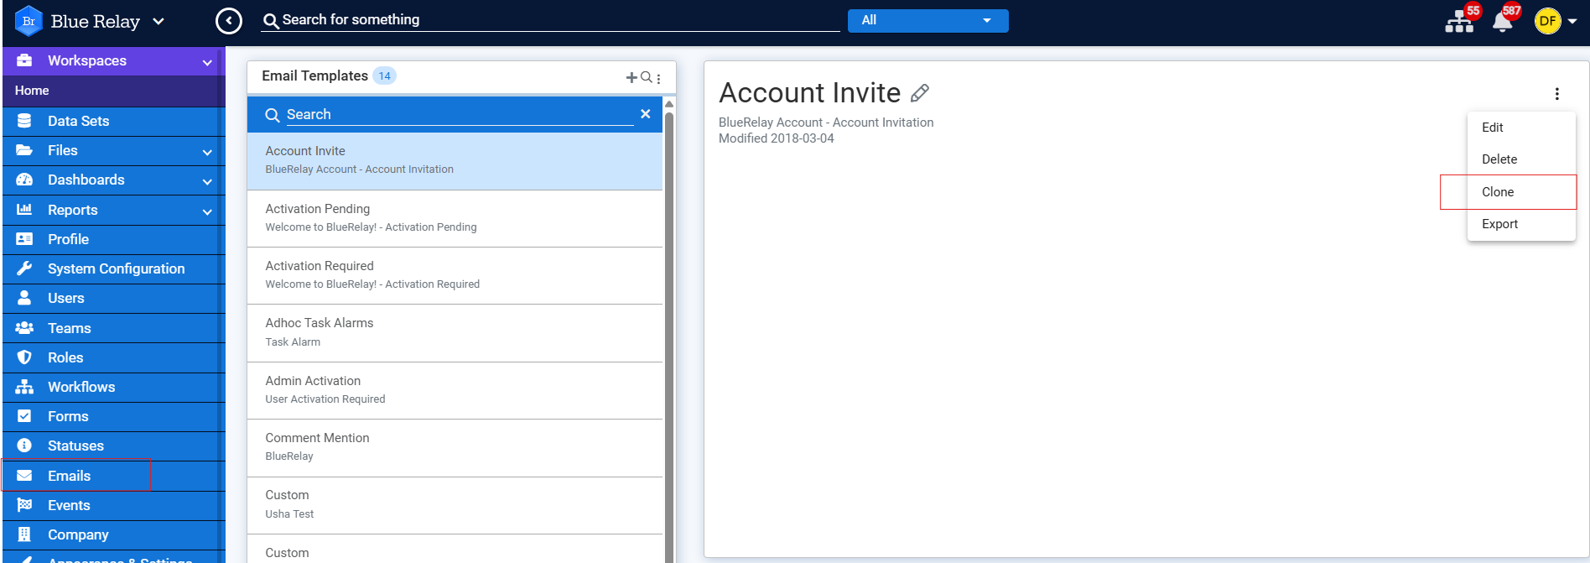Select Account Invite template
This screenshot has height=563, width=1590.
pos(455,160)
